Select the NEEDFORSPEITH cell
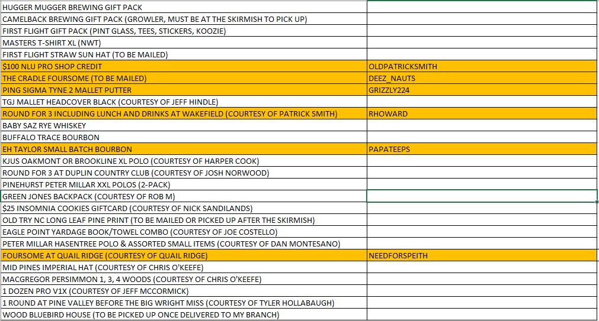Screen dimensions: 599x321 tap(482, 256)
